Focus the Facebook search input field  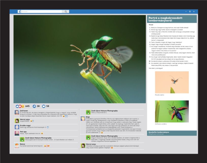[41, 11]
